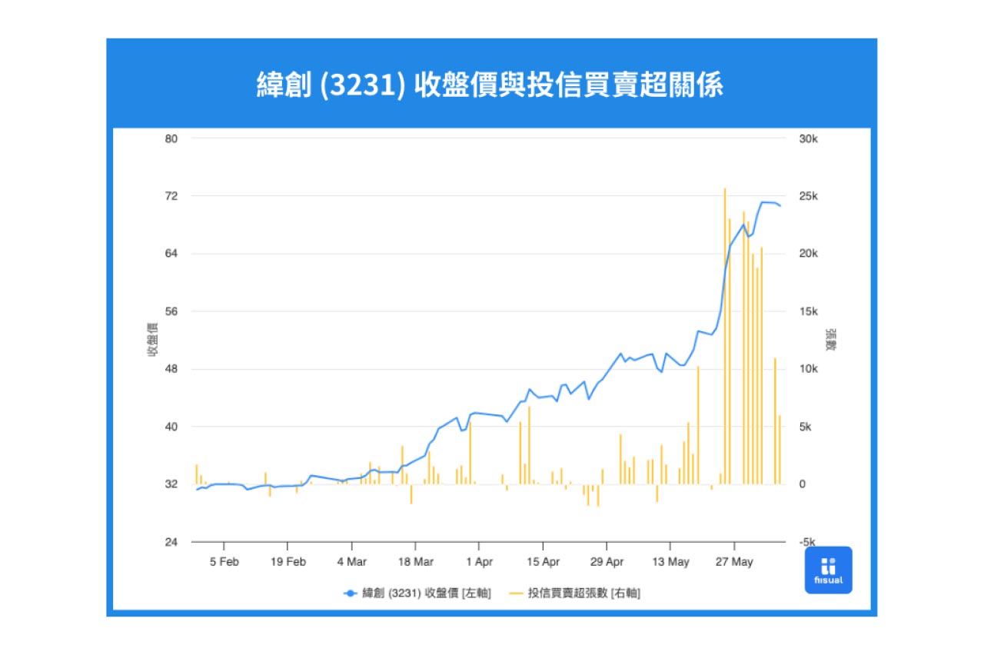Image resolution: width=984 pixels, height=655 pixels.
Task: Click the 0 value on the right axis
Action: click(803, 484)
